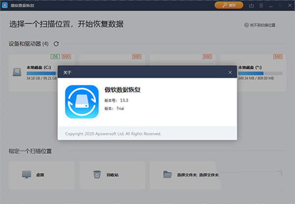Click the SSD badge on 本地磁盘 (*:)
Viewport: 295px width, 204px height.
[x=278, y=56]
